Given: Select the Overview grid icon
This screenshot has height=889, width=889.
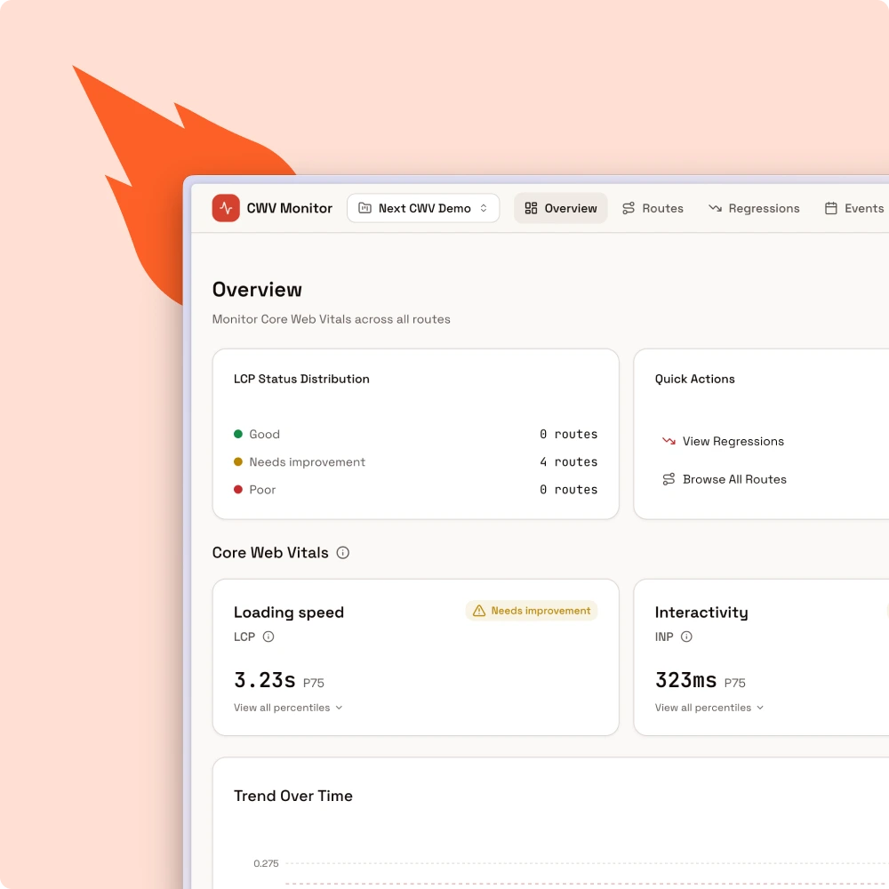Looking at the screenshot, I should click(x=532, y=208).
